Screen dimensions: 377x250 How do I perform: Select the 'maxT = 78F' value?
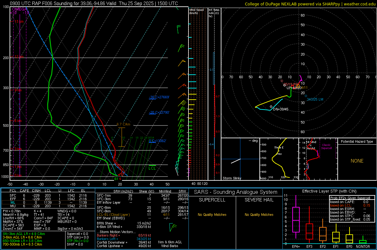click(42, 222)
